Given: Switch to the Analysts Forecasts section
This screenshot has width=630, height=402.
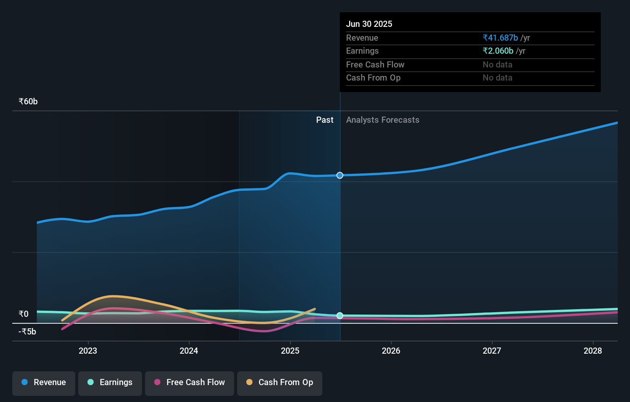Looking at the screenshot, I should 383,120.
